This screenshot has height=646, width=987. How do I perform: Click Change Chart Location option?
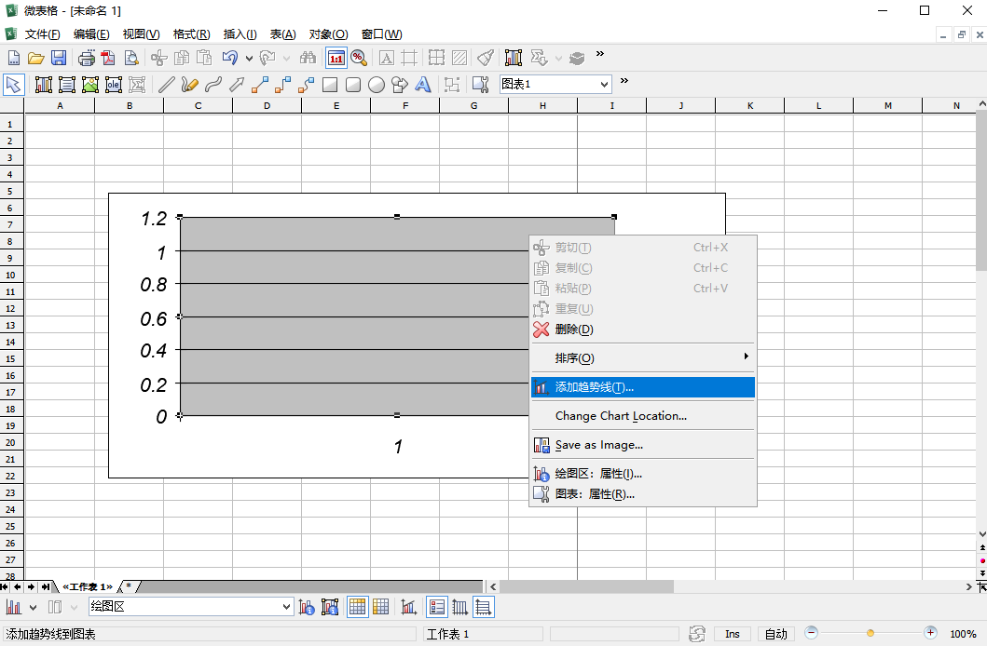[x=621, y=416]
